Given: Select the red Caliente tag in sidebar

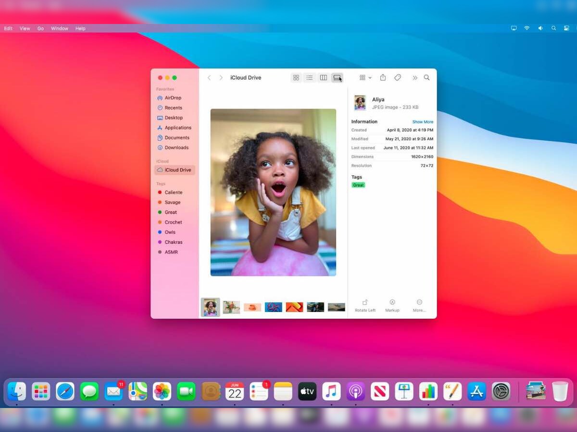Looking at the screenshot, I should 173,192.
